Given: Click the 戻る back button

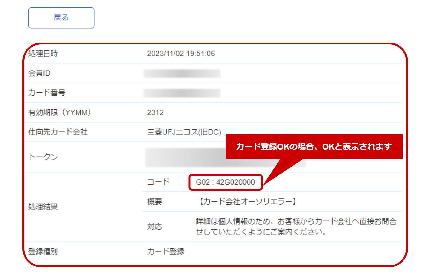Looking at the screenshot, I should tap(61, 18).
